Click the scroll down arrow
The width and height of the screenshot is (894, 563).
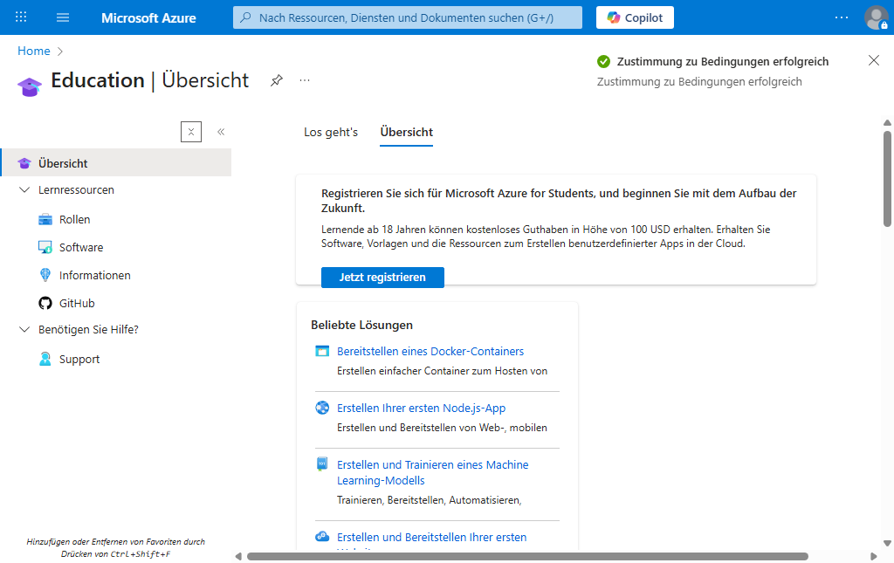[x=887, y=543]
